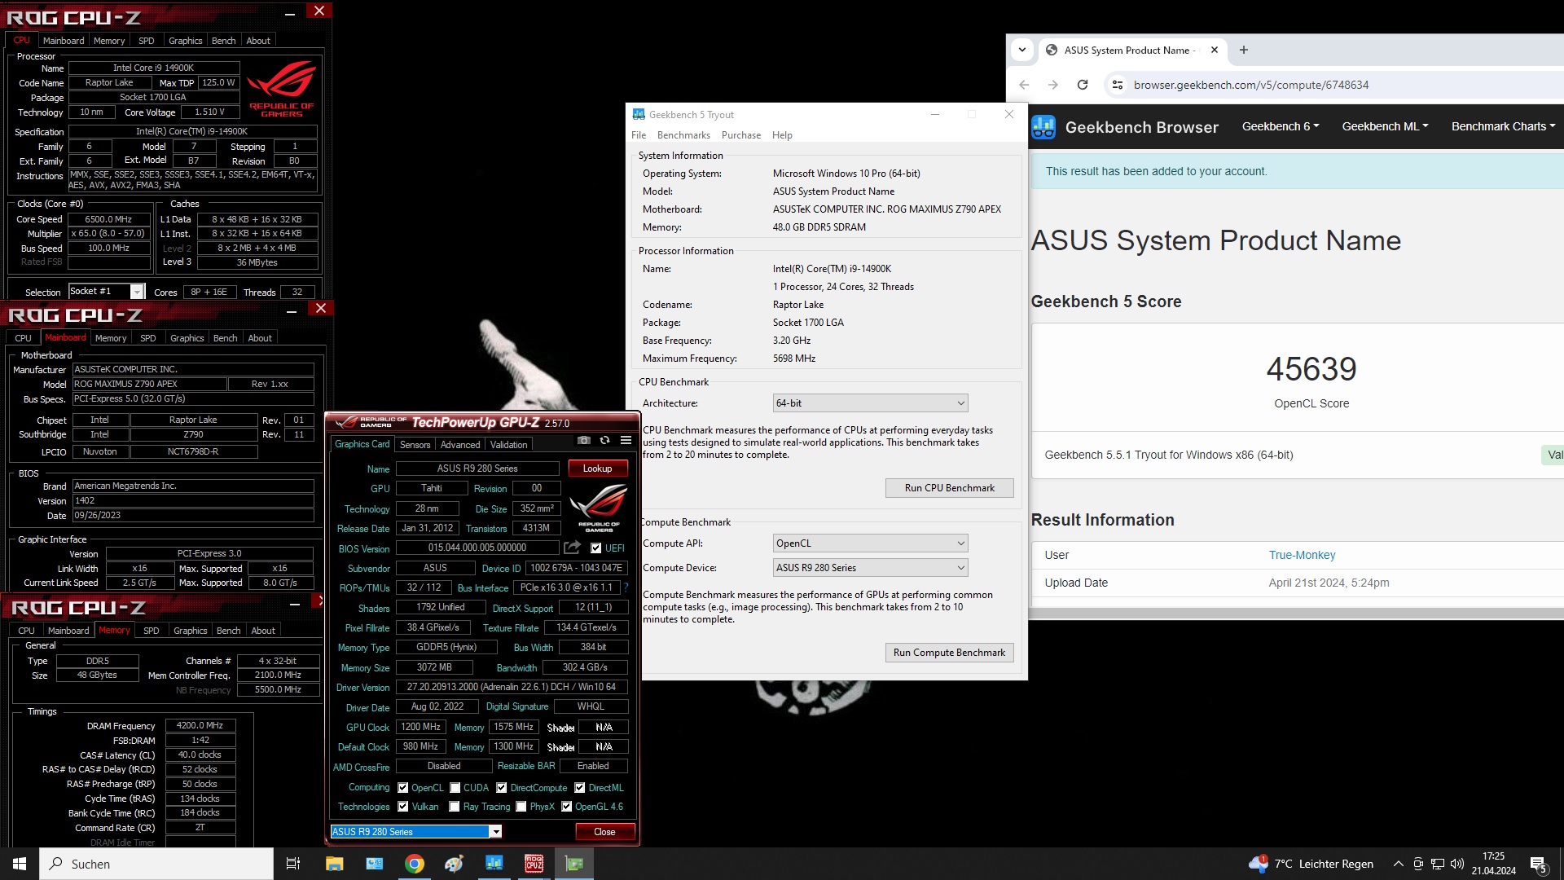Toggle the DirectCompute checkbox
The height and width of the screenshot is (880, 1564).
502,788
